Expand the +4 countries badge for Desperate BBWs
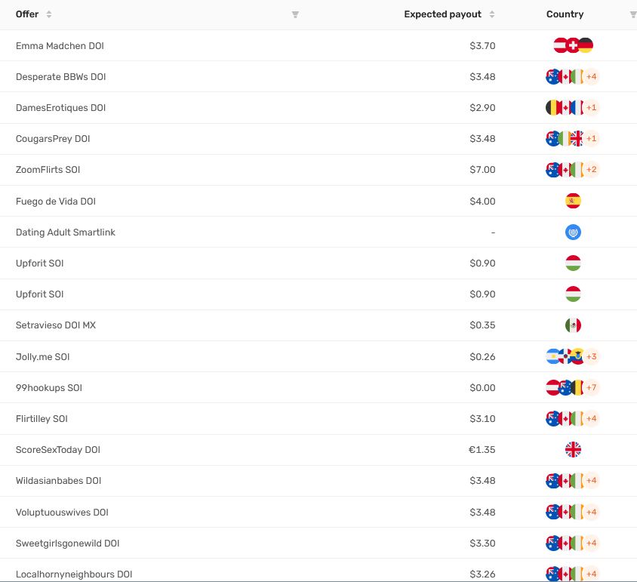 [x=591, y=76]
